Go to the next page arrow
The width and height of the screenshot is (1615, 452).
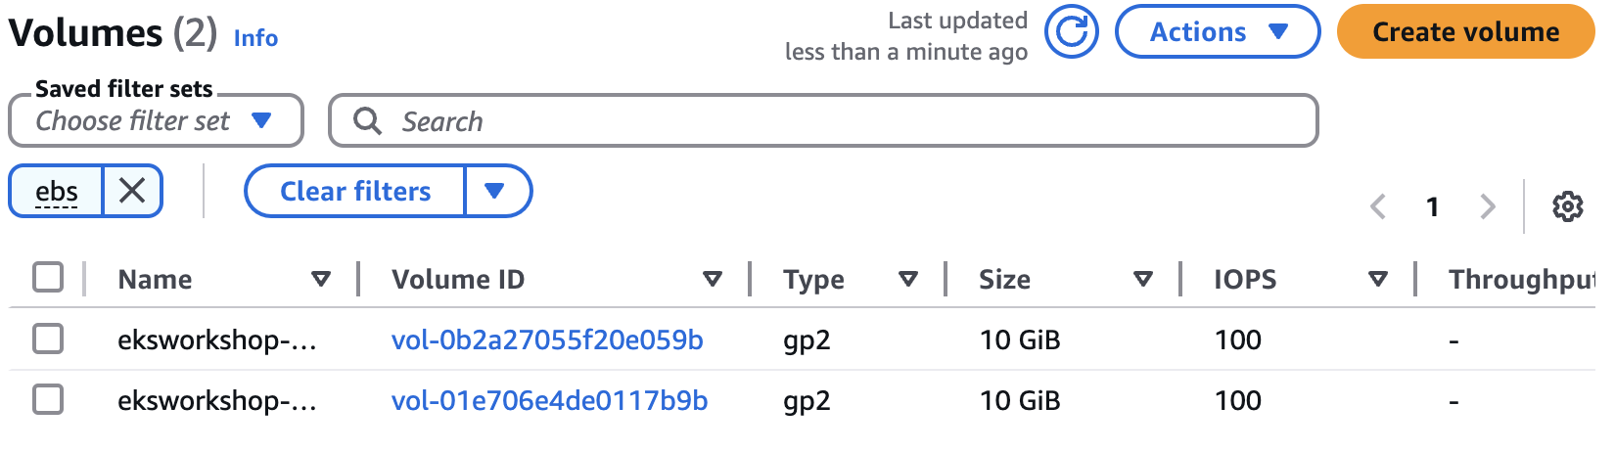1488,206
